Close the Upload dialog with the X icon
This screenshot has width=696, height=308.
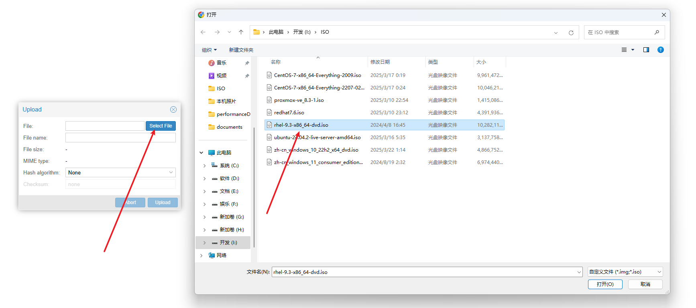tap(173, 109)
